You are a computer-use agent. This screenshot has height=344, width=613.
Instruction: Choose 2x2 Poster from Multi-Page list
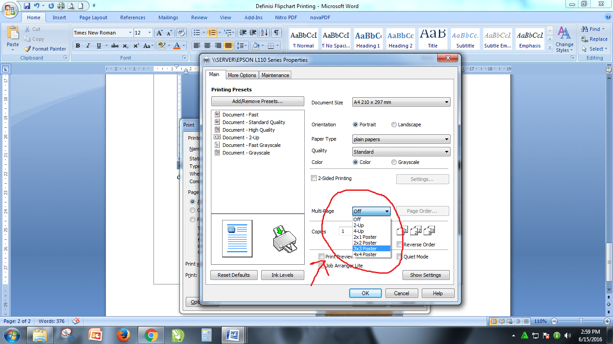click(x=372, y=243)
